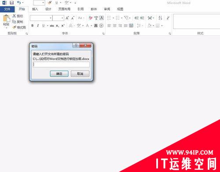Switch to the References (引用) tab
This screenshot has height=172, width=220.
pyautogui.click(x=81, y=9)
